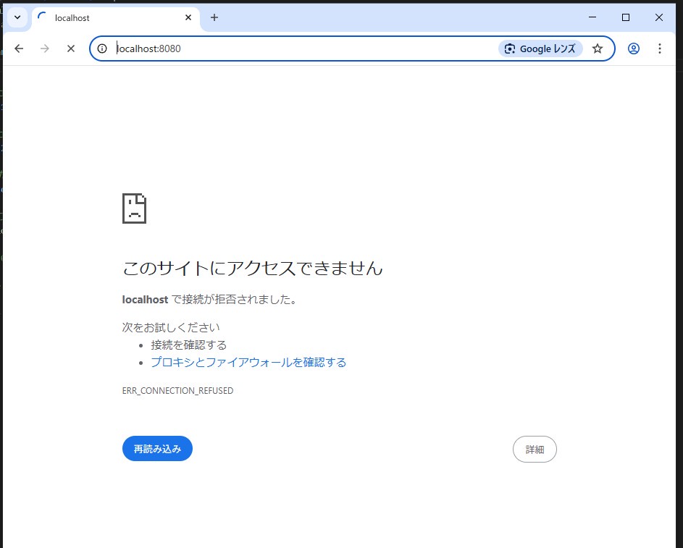683x548 pixels.
Task: Search the page with Google レンズ icon
Action: click(511, 48)
